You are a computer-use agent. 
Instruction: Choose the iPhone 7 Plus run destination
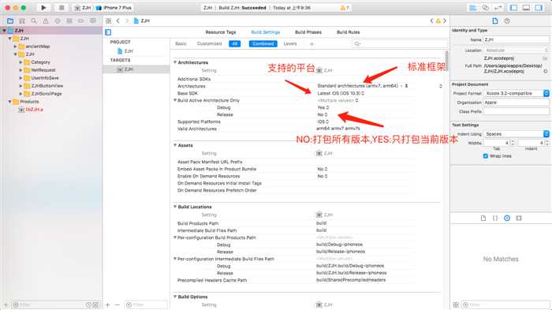click(114, 7)
